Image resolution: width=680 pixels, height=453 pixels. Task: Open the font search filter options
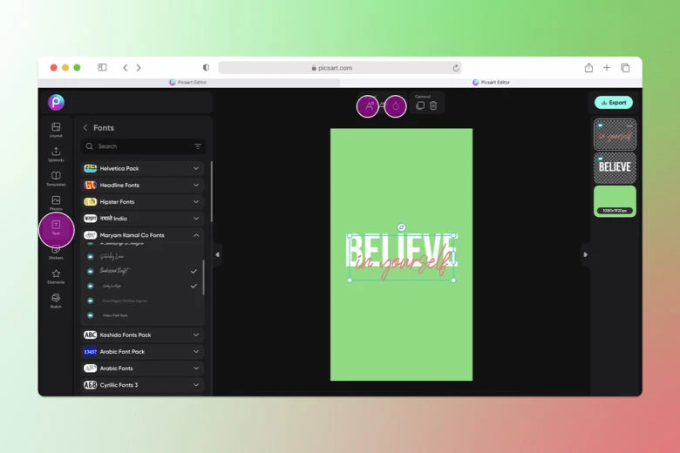(x=198, y=146)
